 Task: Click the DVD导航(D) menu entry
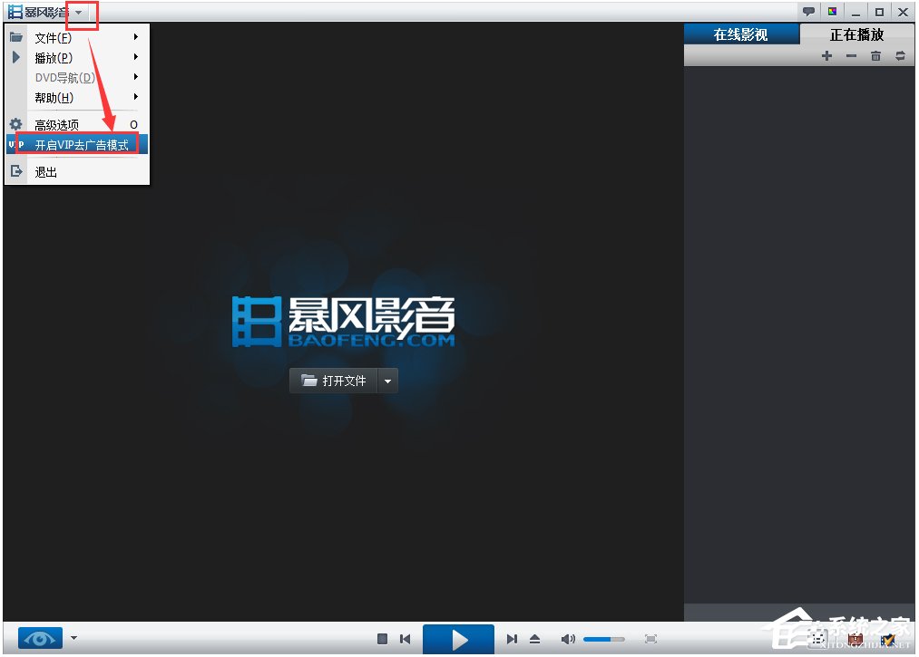77,77
